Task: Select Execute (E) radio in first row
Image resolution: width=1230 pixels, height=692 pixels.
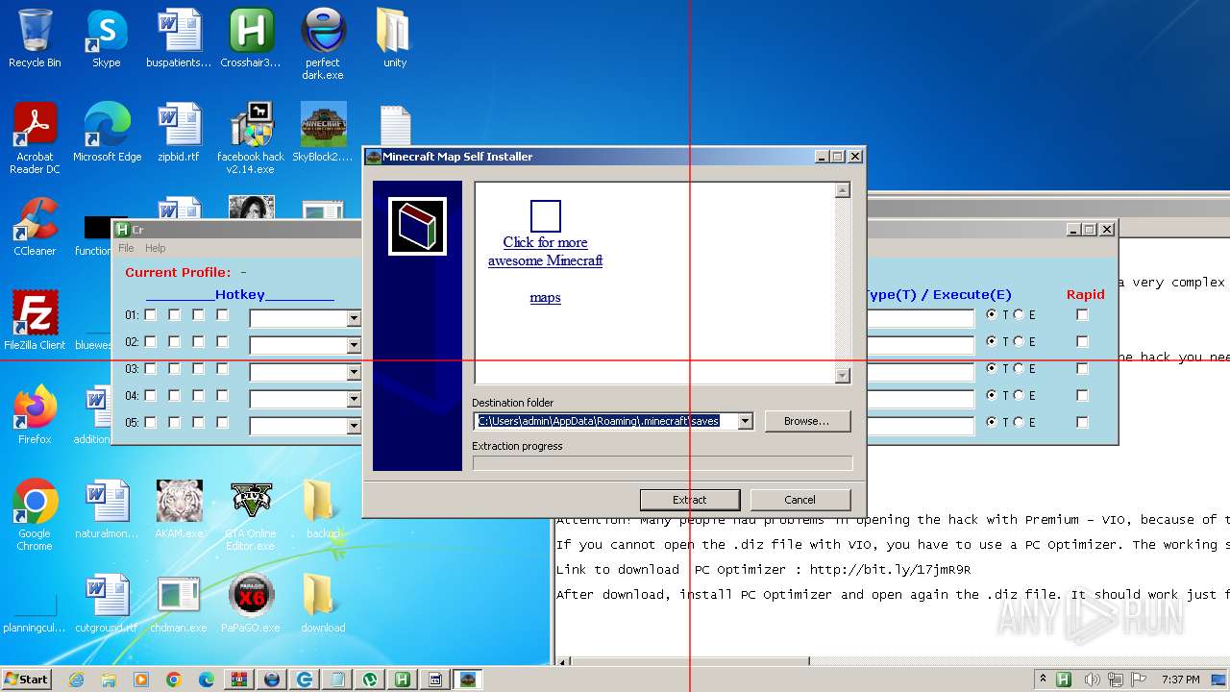Action: click(1019, 314)
